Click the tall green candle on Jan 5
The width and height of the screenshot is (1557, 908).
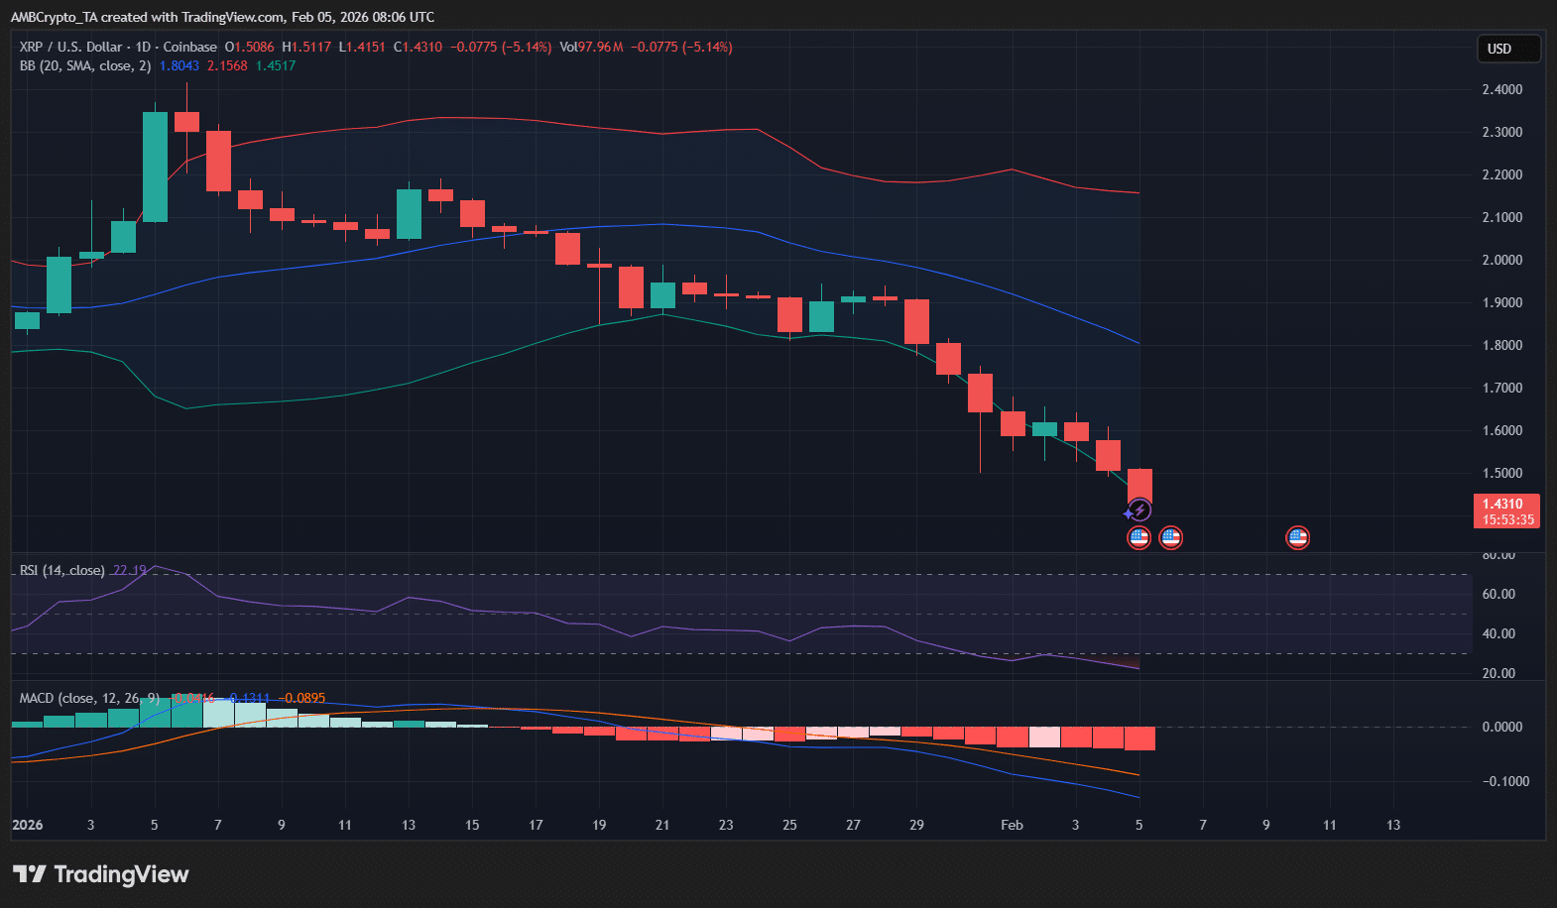(x=155, y=167)
